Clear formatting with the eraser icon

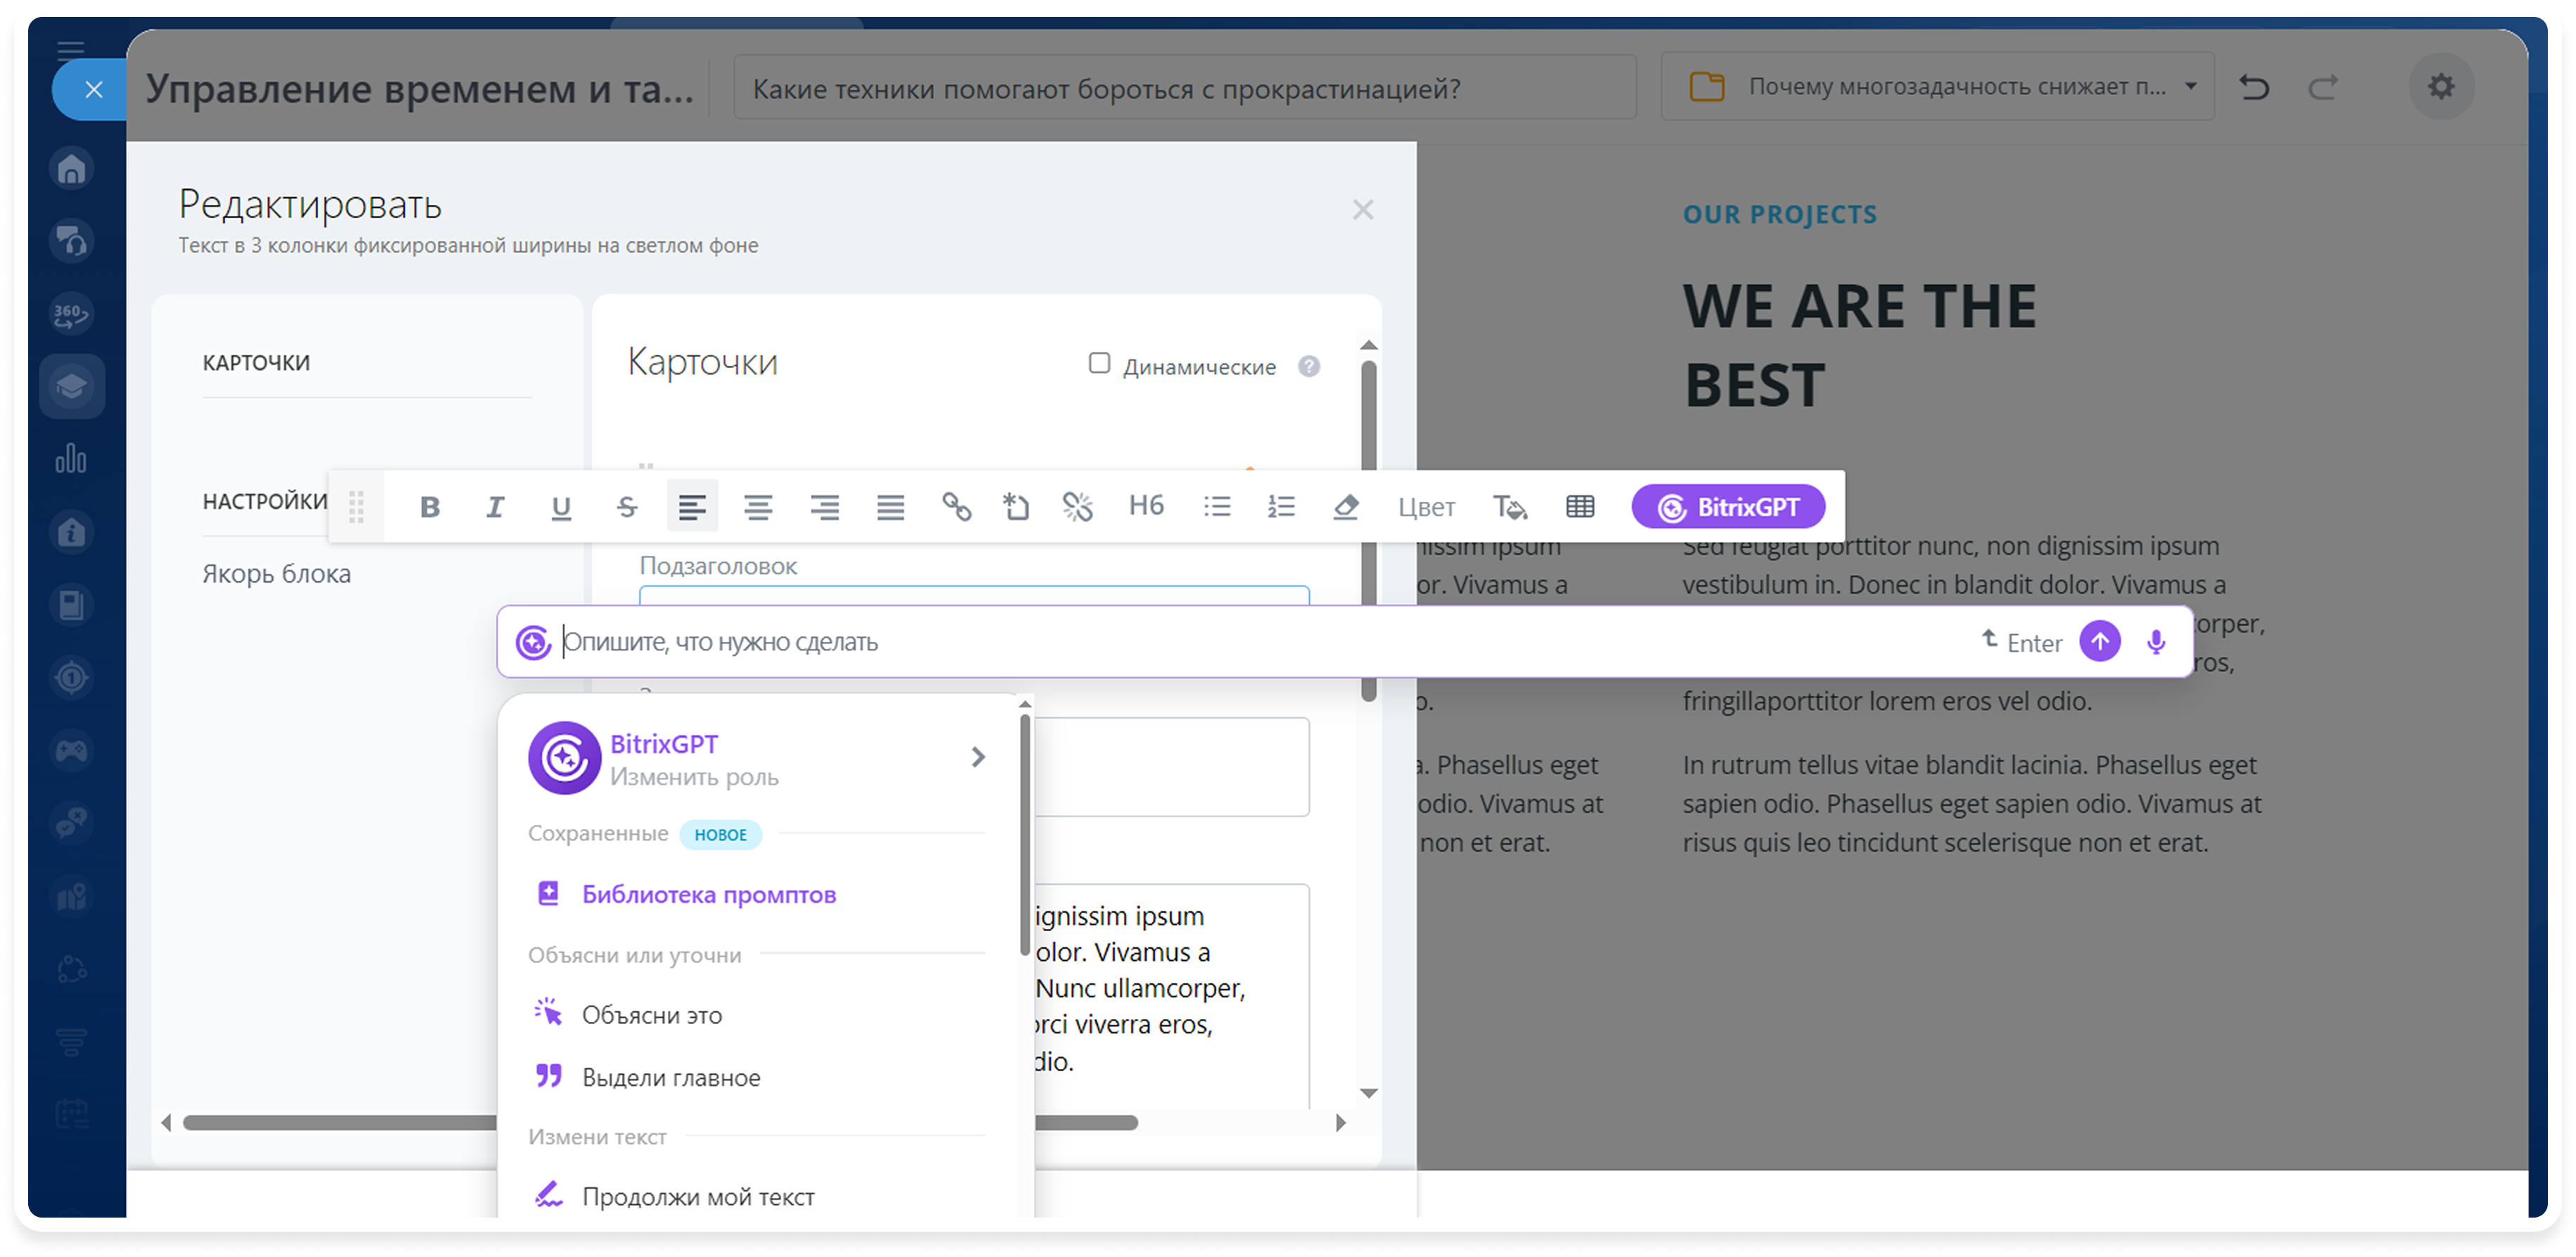click(1345, 507)
